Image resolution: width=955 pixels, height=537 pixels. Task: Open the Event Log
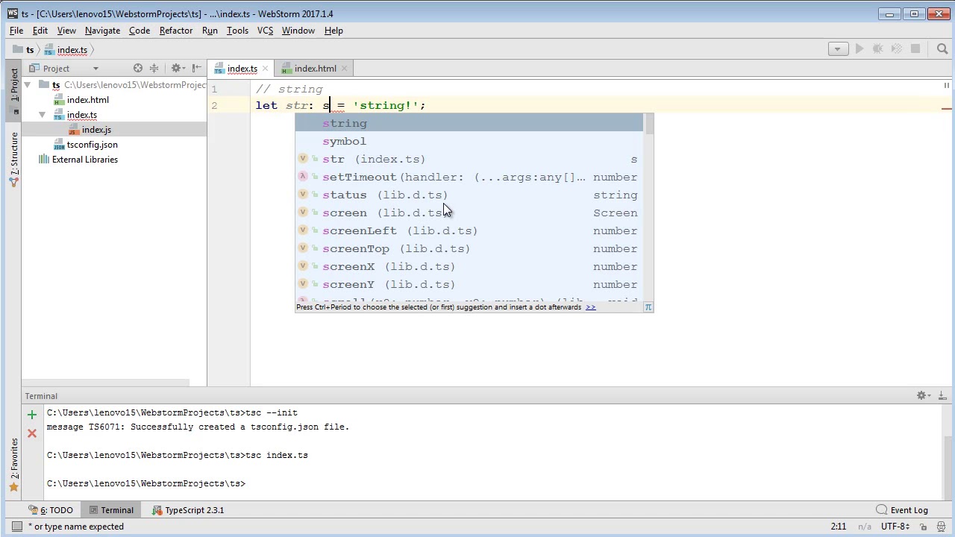(902, 510)
